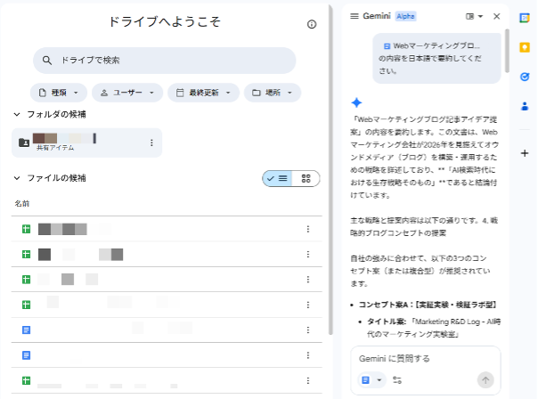Click the Gemini response sparkle icon
The height and width of the screenshot is (399, 538).
pyautogui.click(x=356, y=102)
